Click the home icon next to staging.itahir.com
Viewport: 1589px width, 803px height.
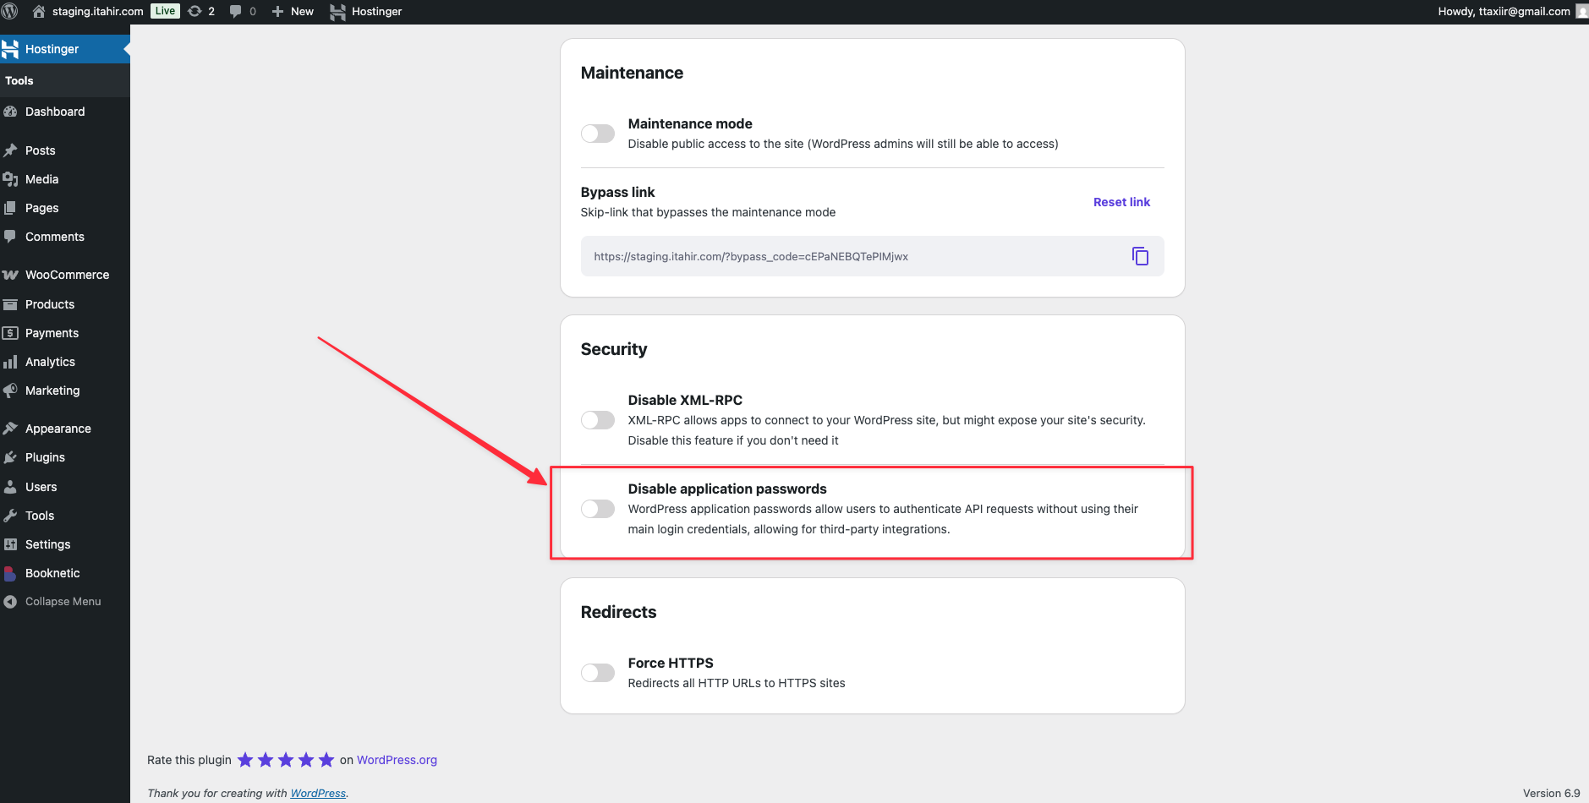click(x=39, y=11)
